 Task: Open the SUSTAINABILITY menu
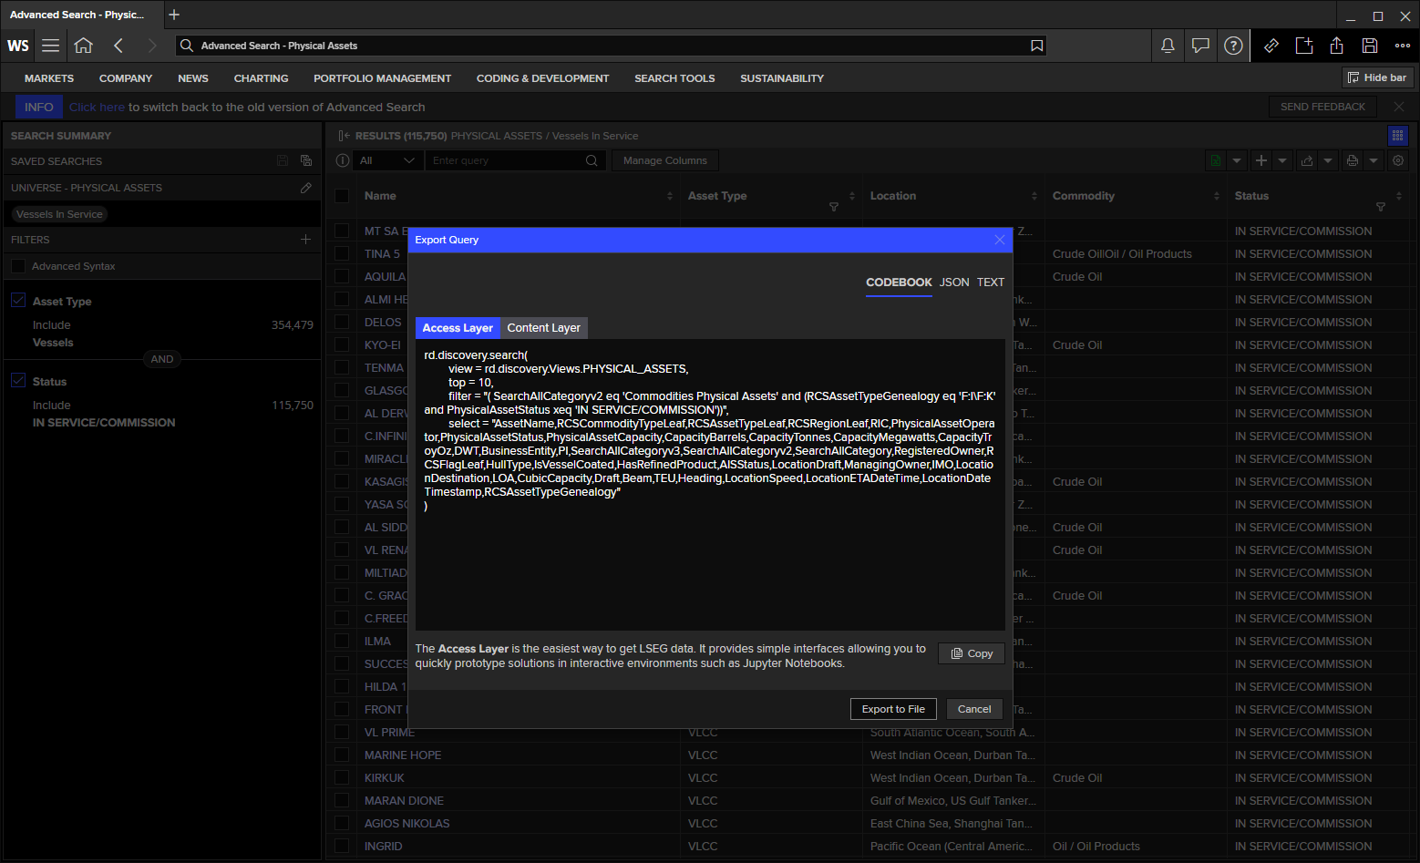[782, 78]
